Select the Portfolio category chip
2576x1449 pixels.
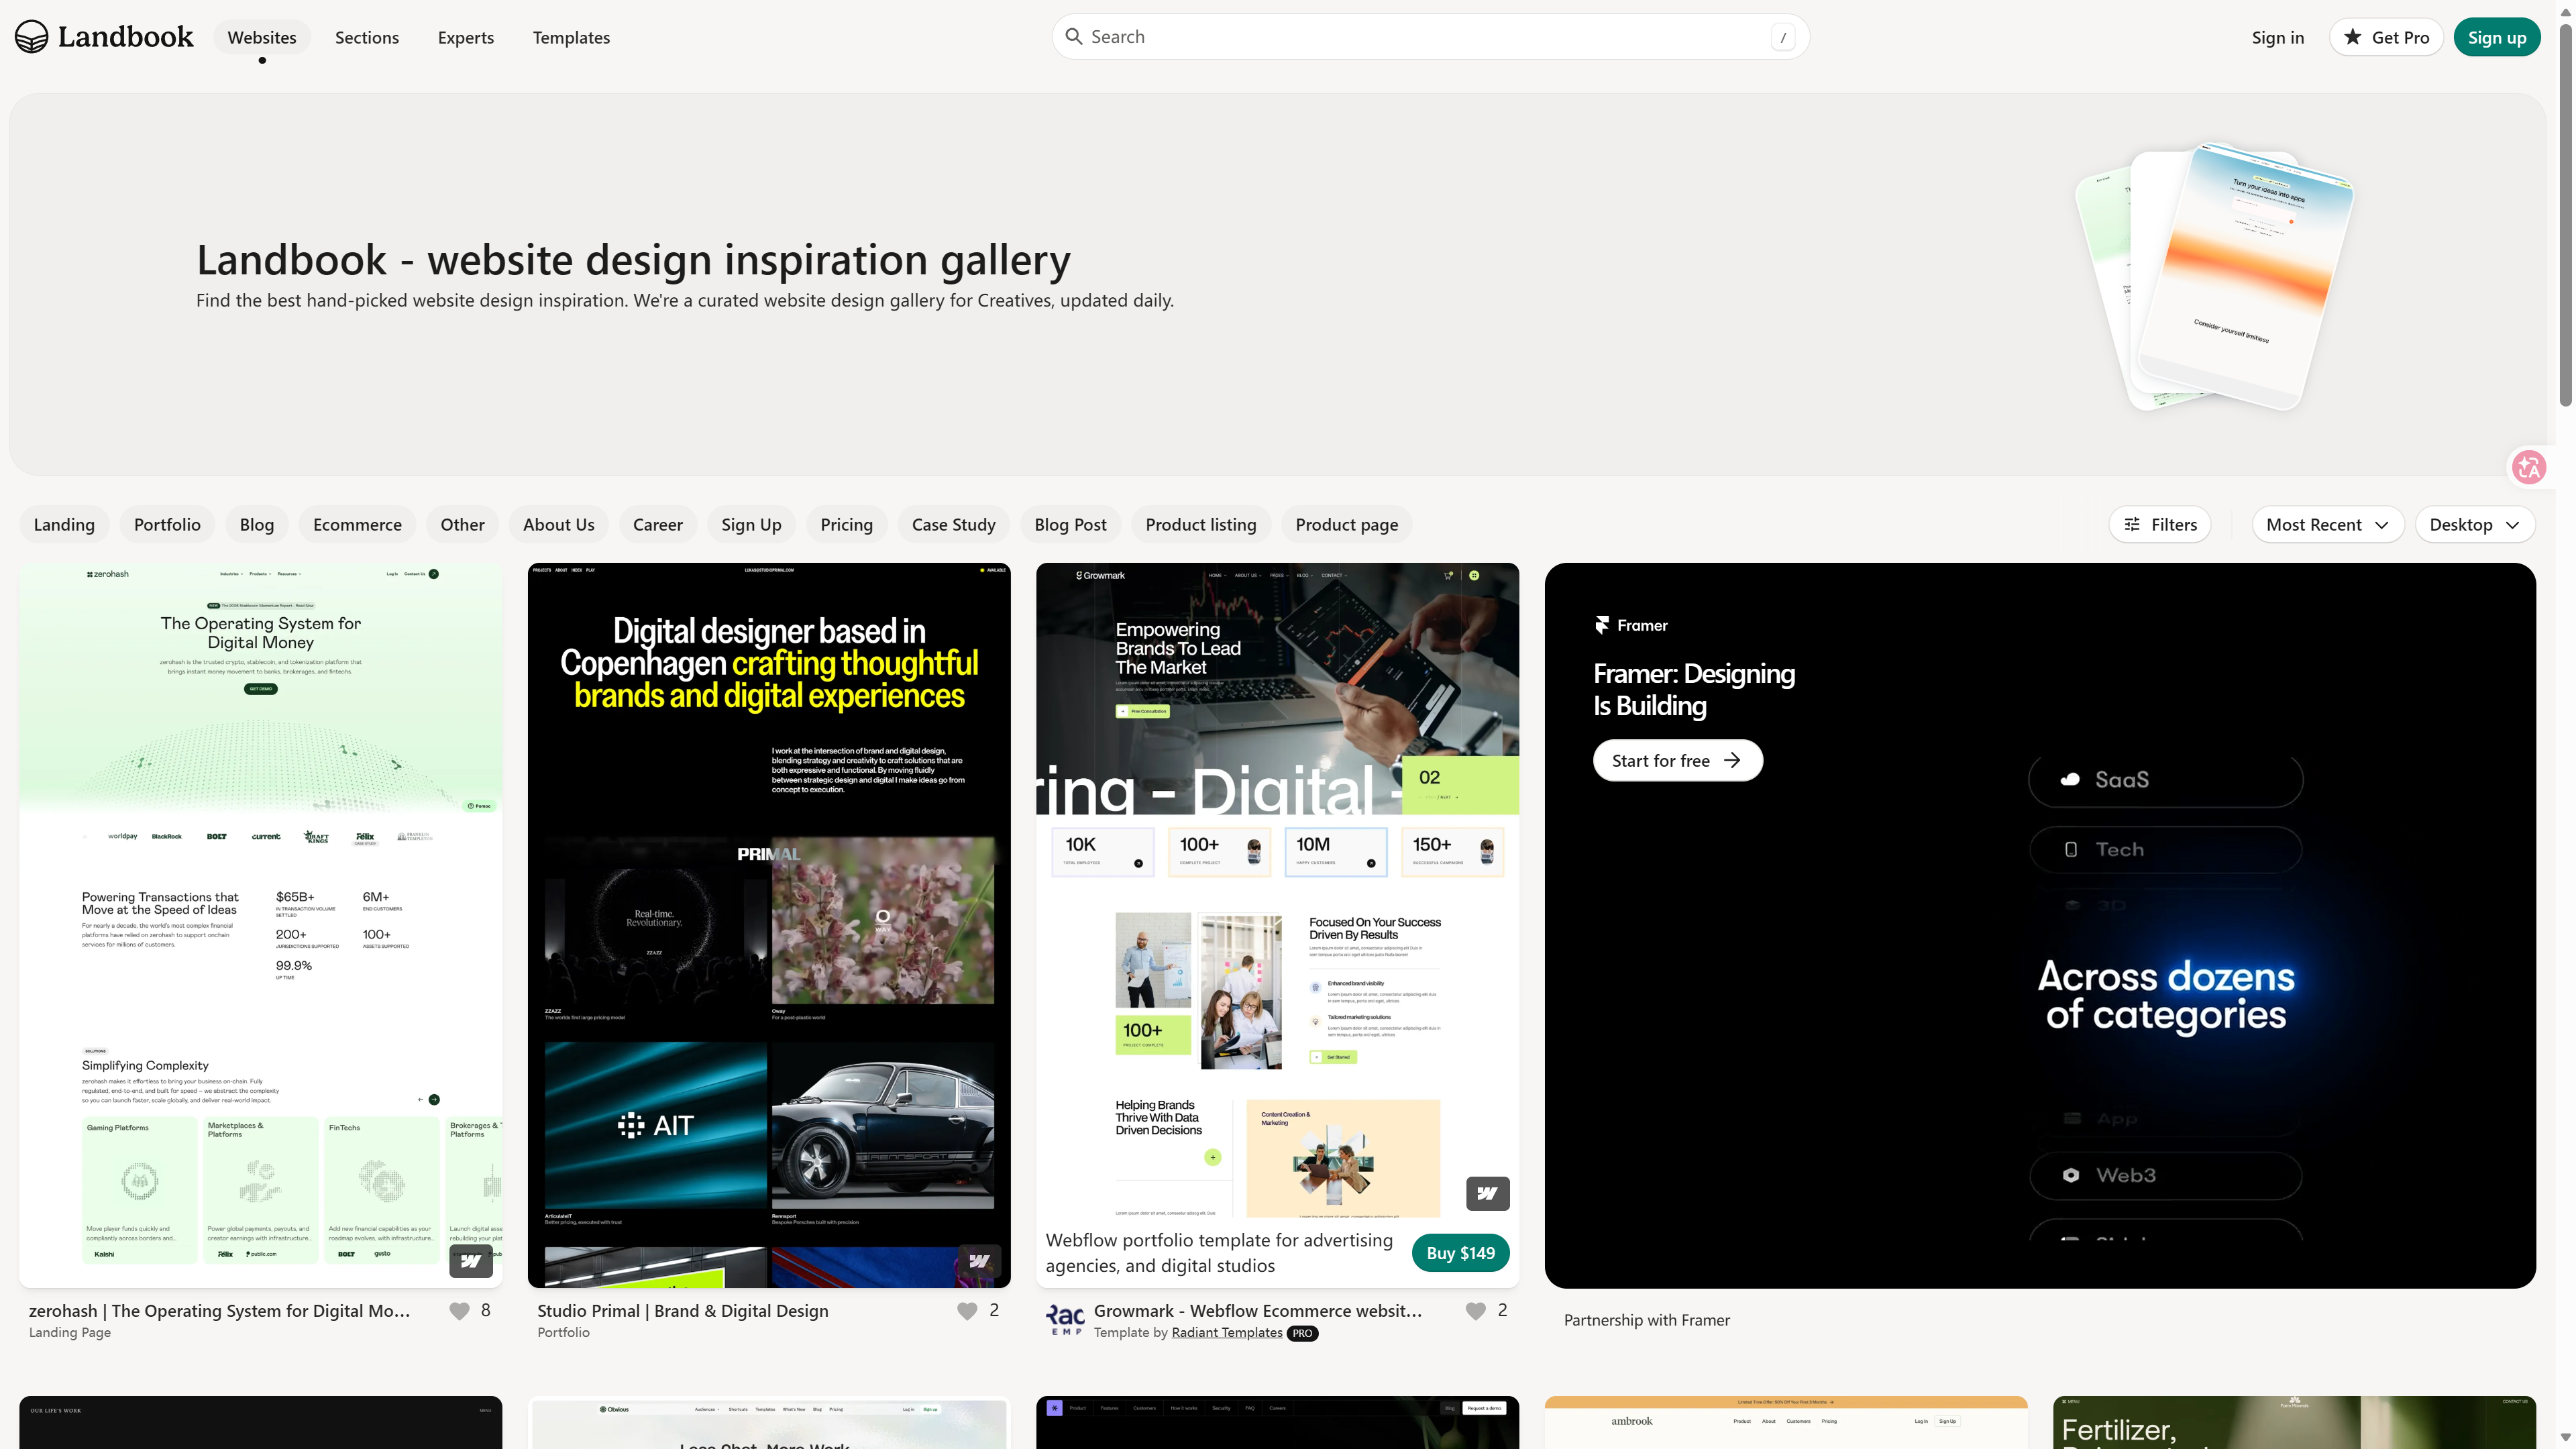pos(167,525)
